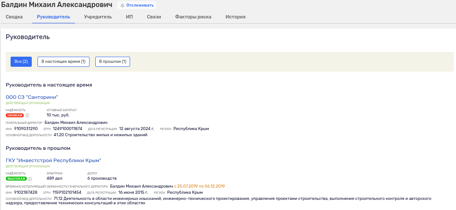Click ИНН value 9102187428
Image resolution: width=456 pixels, height=210 pixels.
click(x=26, y=192)
